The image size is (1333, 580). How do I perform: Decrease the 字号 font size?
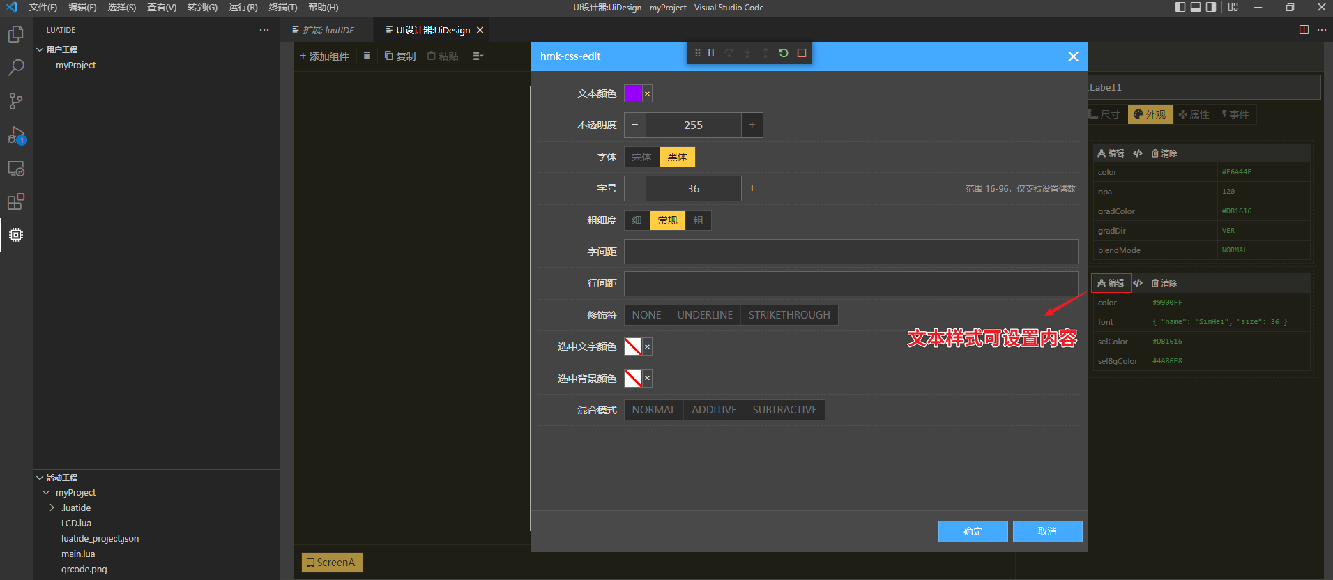(x=634, y=188)
